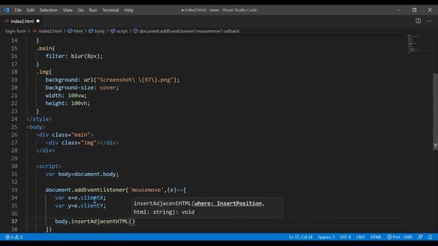Select the index2.html editor tab
Viewport: 438px width, 246px height.
tap(23, 21)
